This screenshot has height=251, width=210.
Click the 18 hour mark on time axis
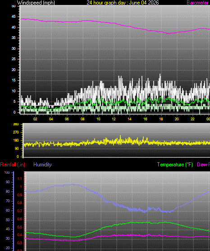[161, 119]
